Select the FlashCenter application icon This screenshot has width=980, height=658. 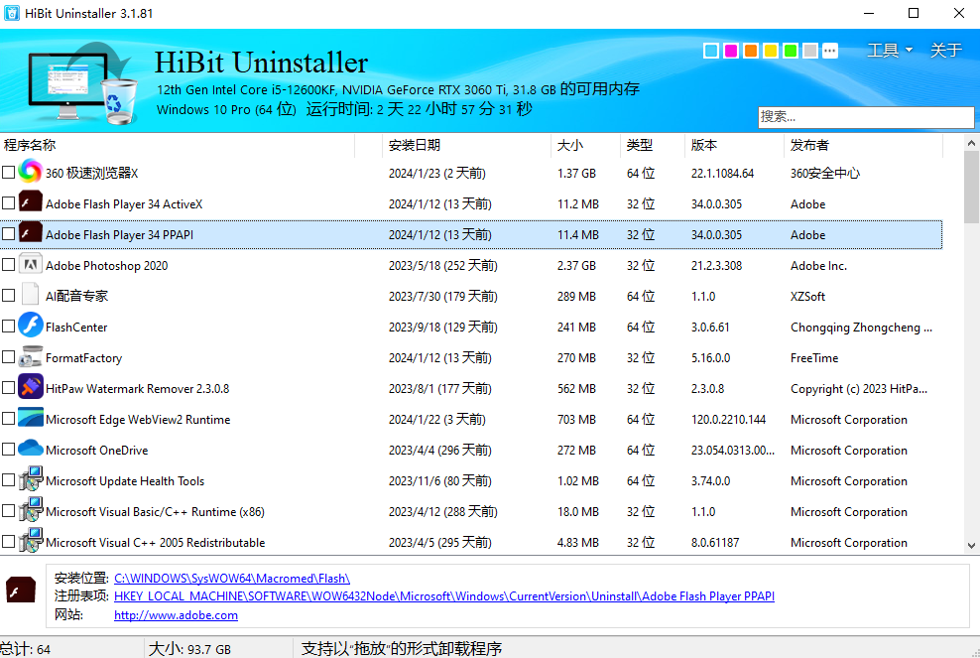pos(29,327)
